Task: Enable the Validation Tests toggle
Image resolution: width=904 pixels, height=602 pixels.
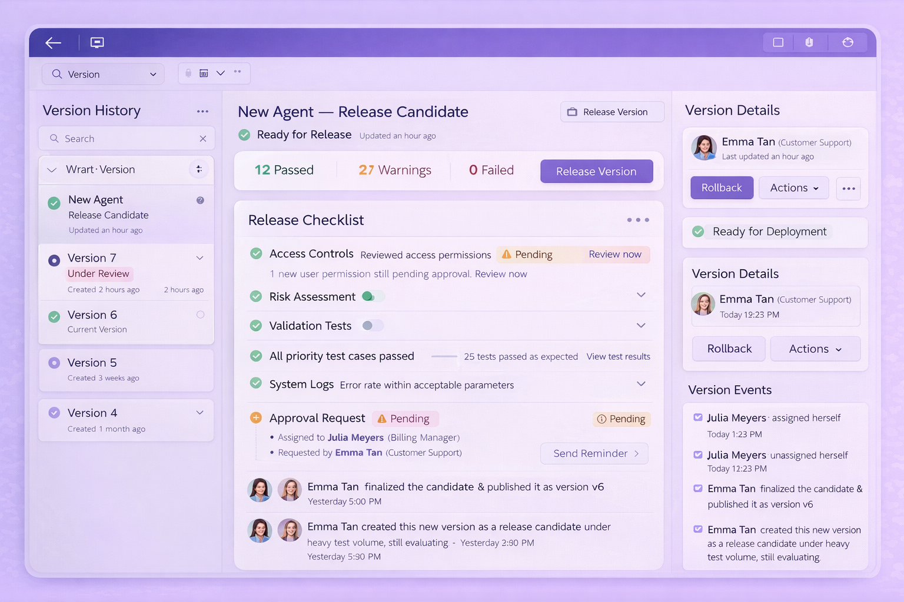Action: pos(371,325)
